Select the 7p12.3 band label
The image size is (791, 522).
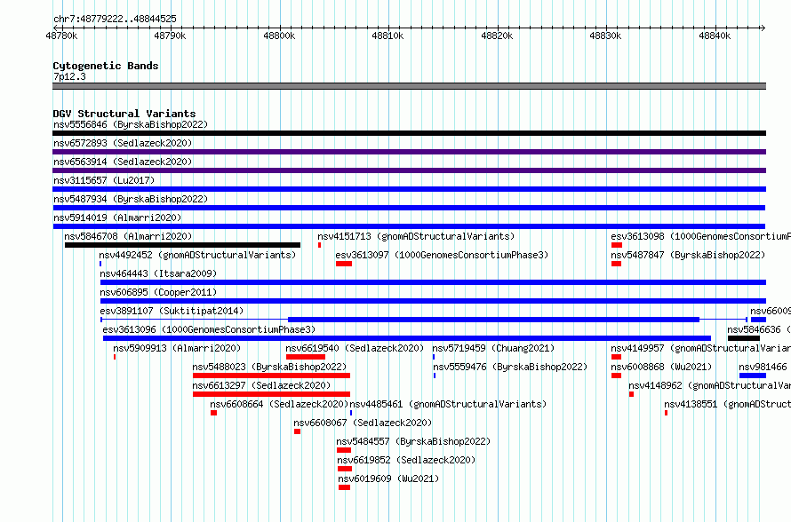(69, 76)
